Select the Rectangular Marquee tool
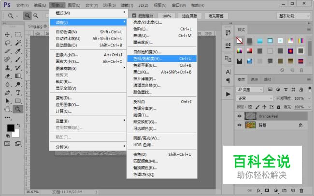The height and width of the screenshot is (196, 314). 18,34
